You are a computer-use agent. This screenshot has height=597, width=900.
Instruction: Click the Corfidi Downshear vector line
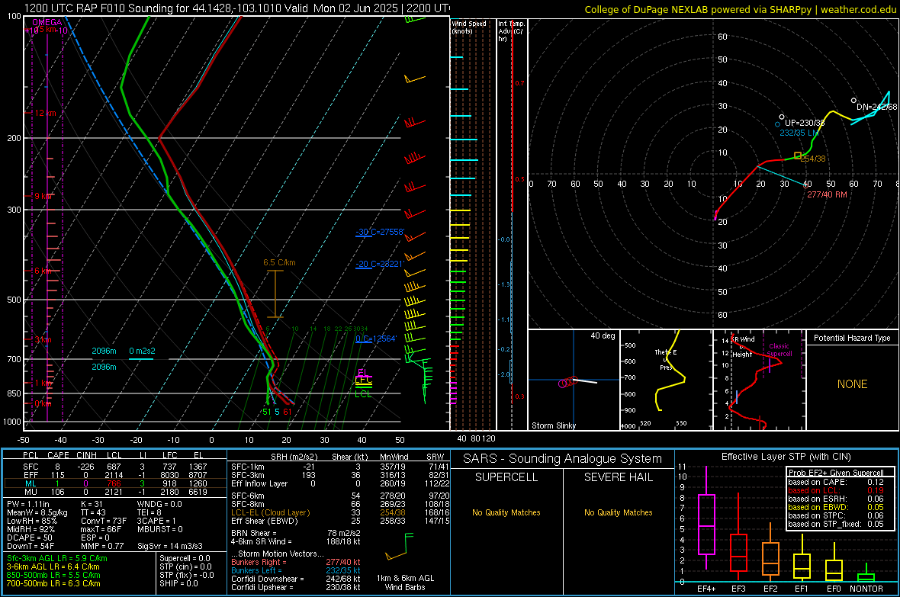(296, 579)
